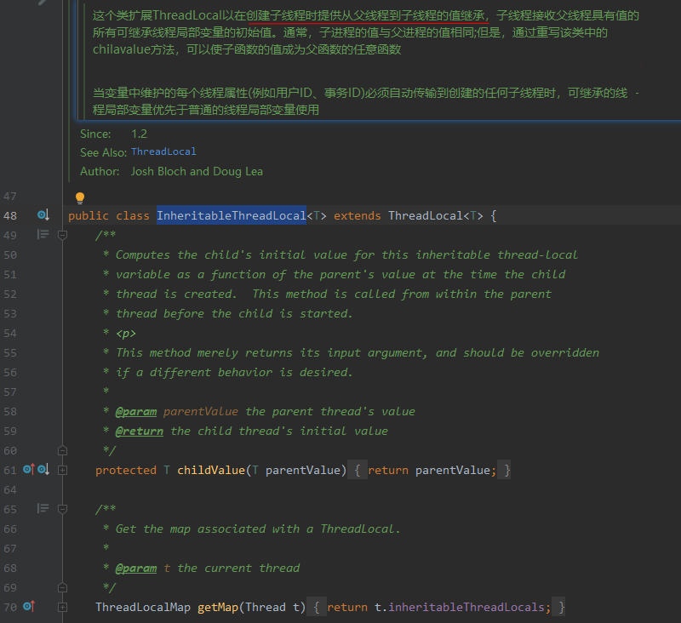
Task: Click 'thread before the child is started.' comment
Action: tap(235, 314)
